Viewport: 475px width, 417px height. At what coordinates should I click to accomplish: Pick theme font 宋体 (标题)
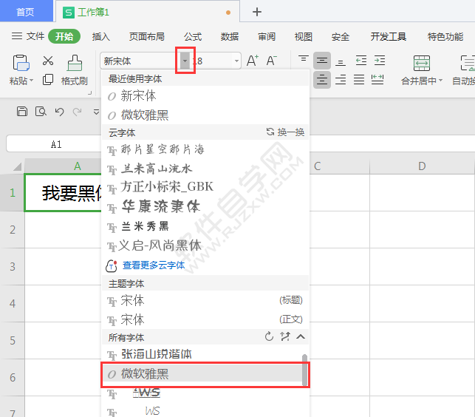205,300
